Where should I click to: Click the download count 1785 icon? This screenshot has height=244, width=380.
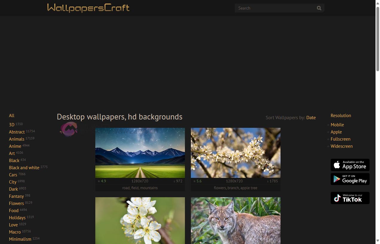[x=268, y=181]
